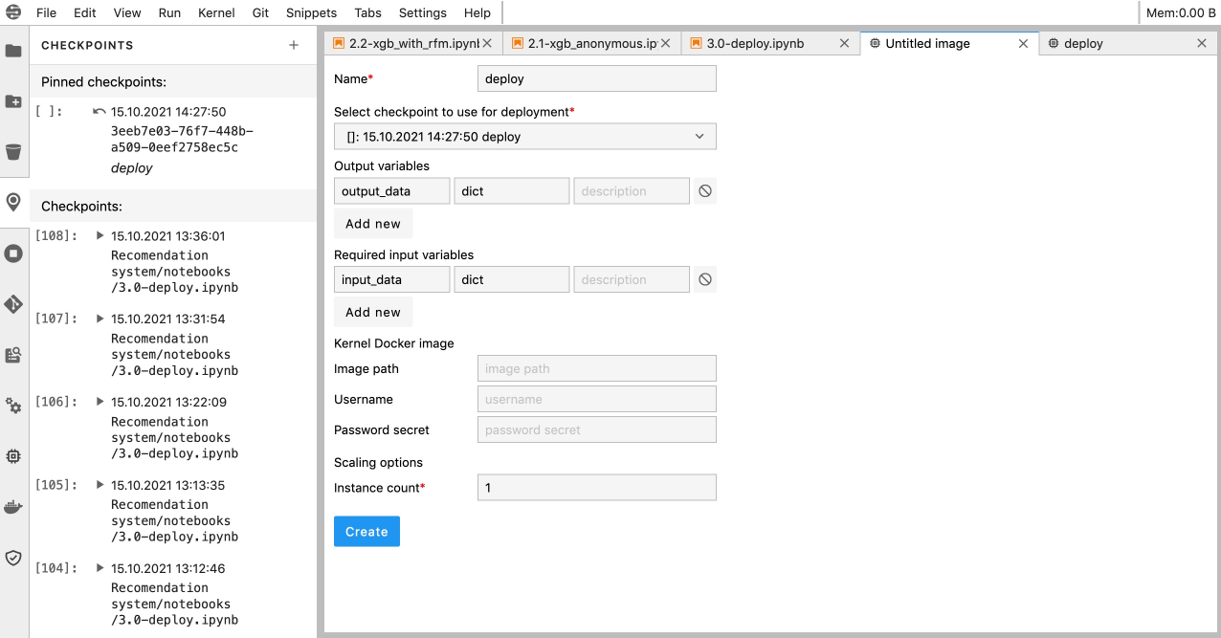Click the trash bin sidebar icon
Screen dimensions: 1221x638
point(13,152)
